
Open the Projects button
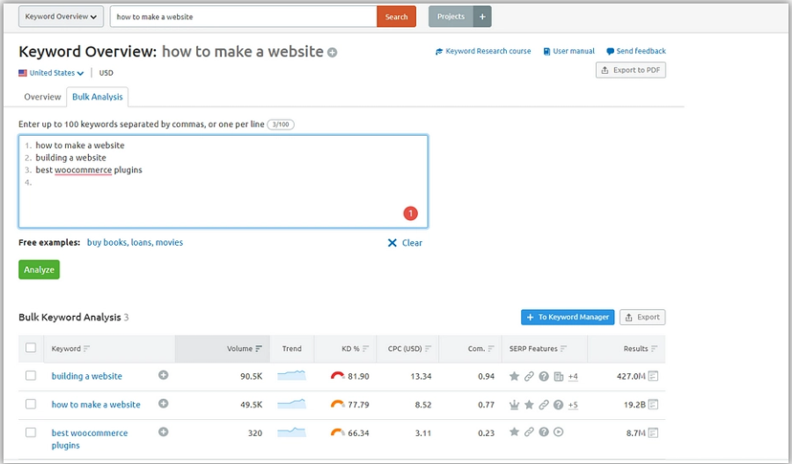tap(451, 17)
